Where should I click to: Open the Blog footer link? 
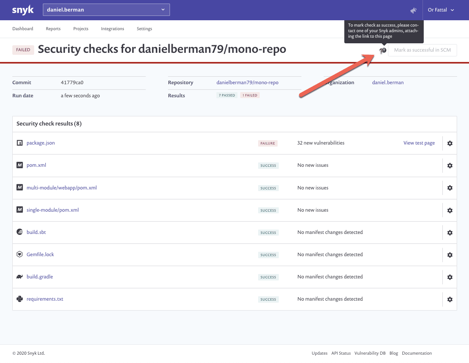pyautogui.click(x=394, y=353)
